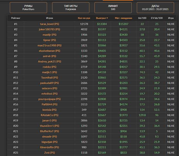Open the ЛИМИТ 500 filter
This screenshot has height=156, width=179.
tap(113, 8)
